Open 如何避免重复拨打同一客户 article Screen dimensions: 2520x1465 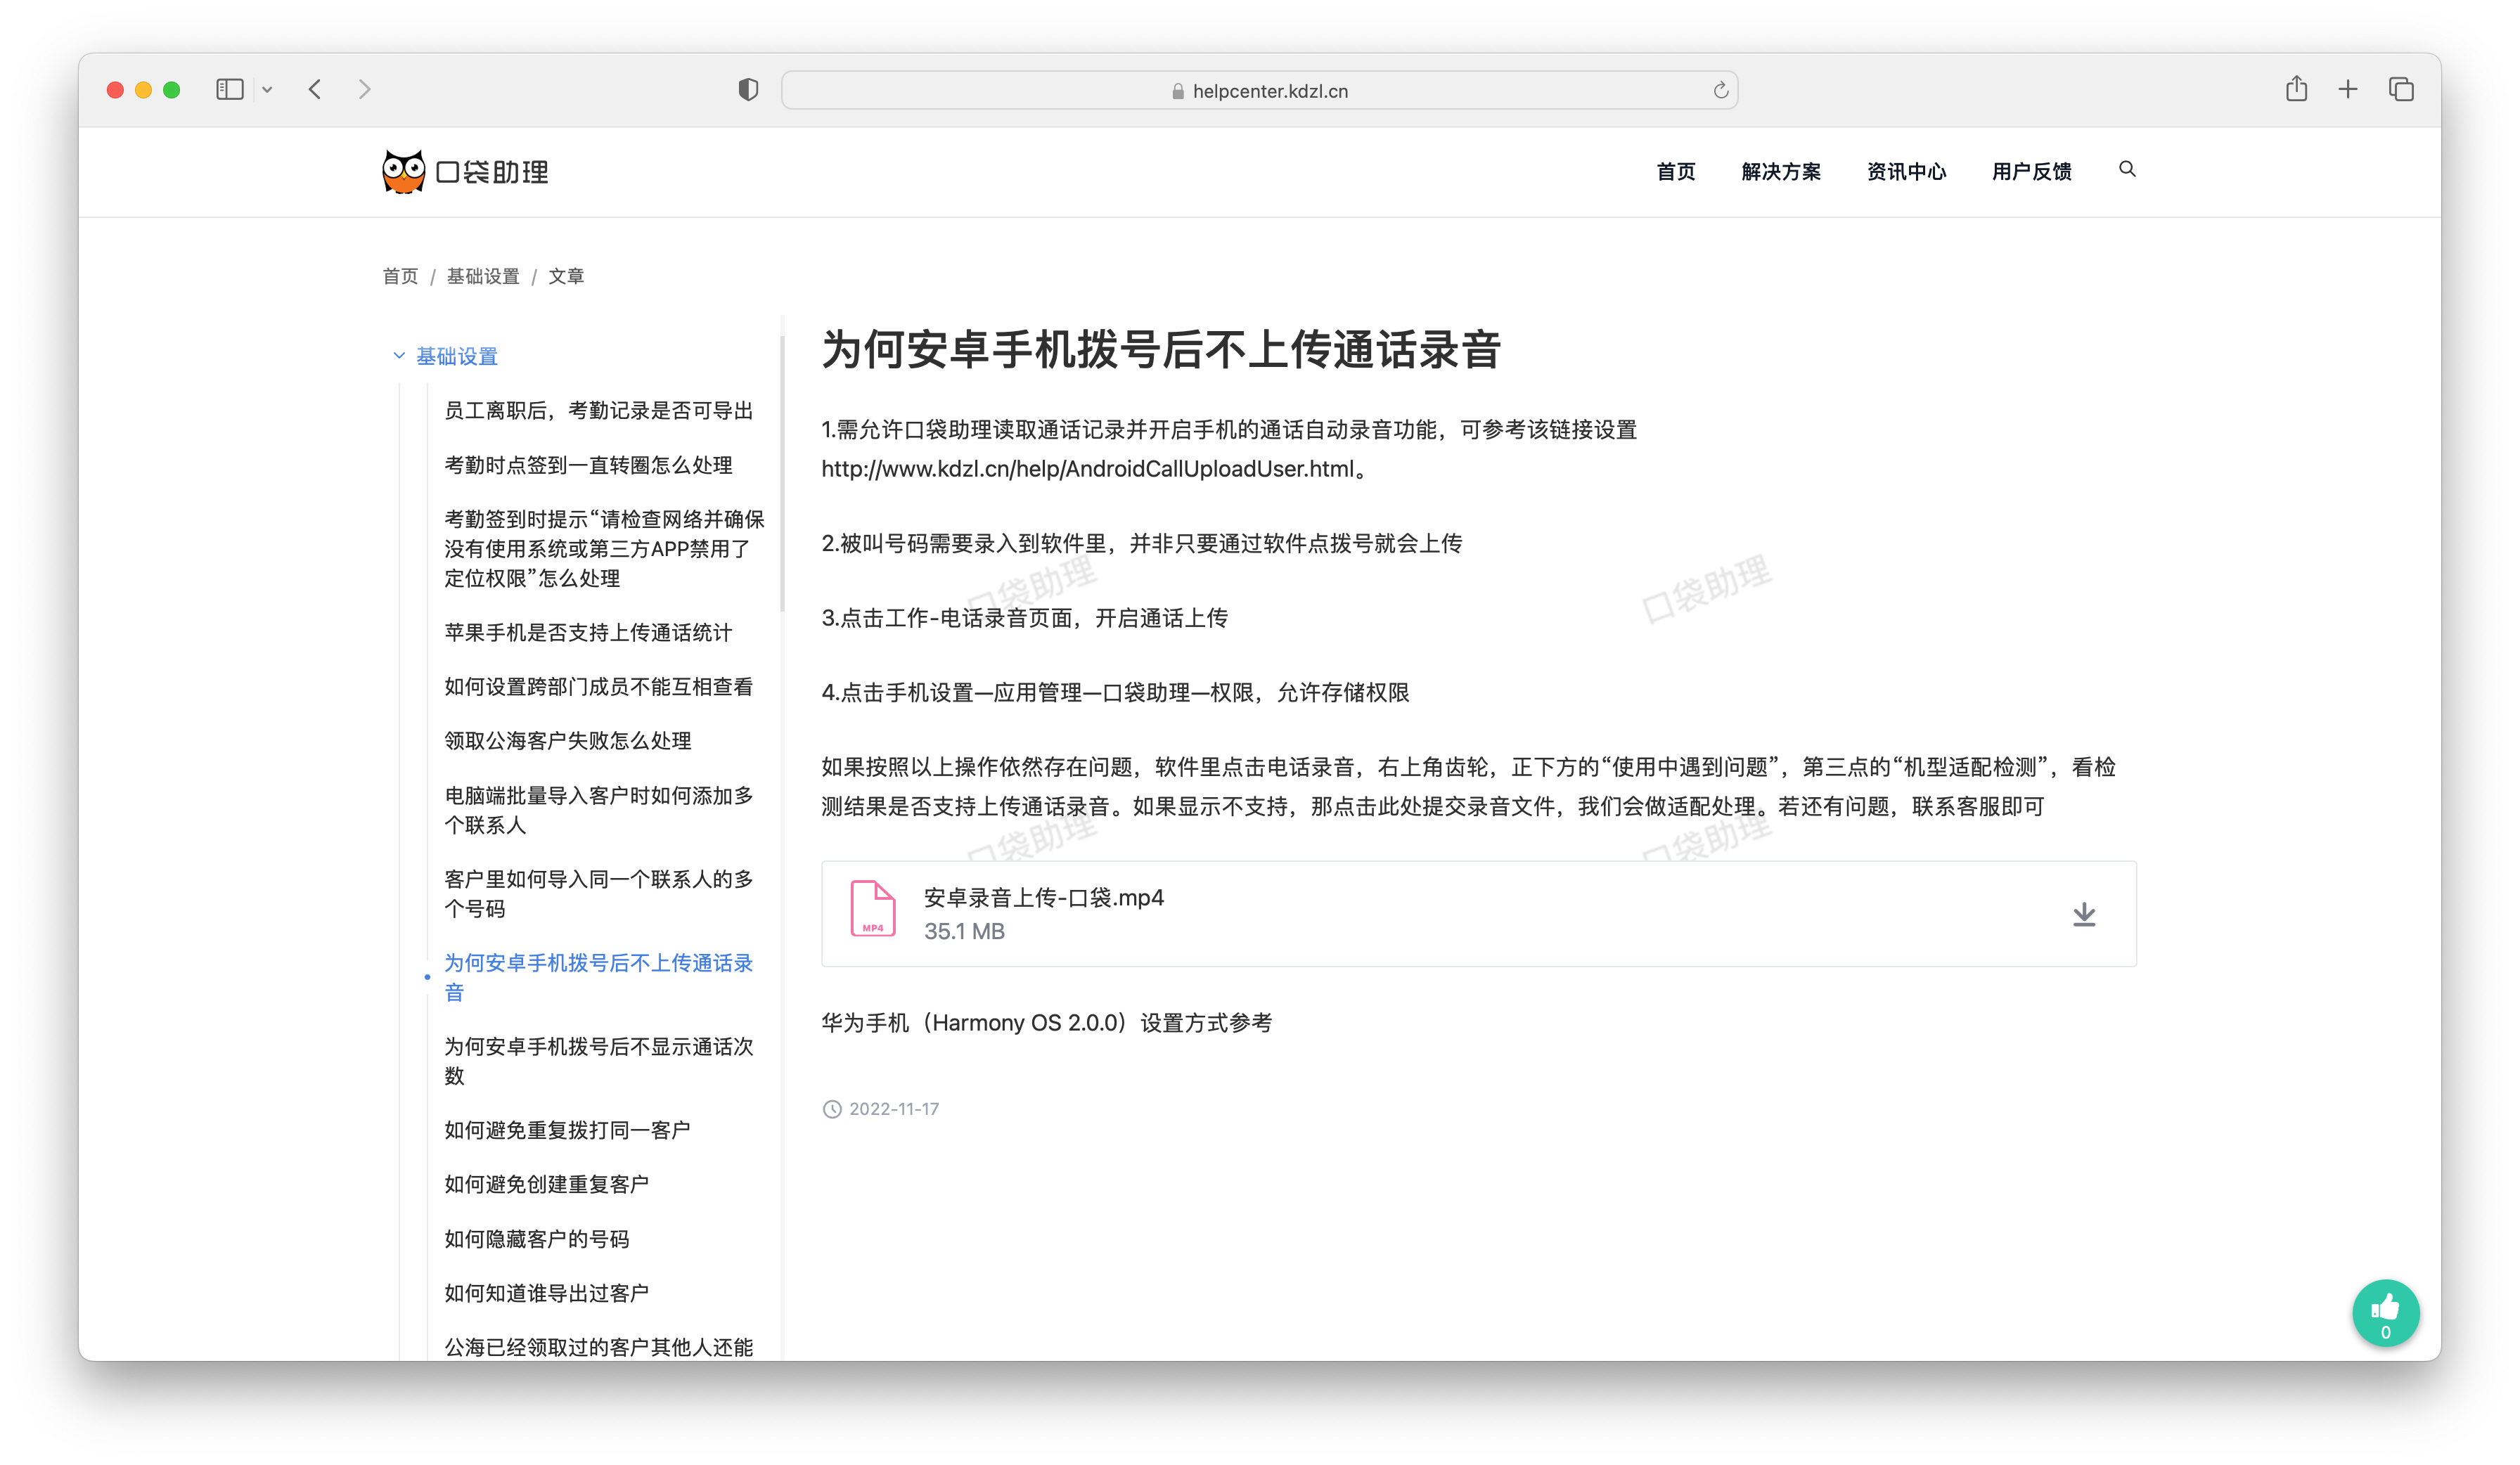(567, 1130)
